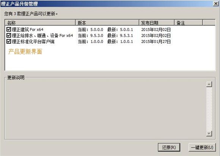Click version text 最新: 5.0.0.1
Screen dimensions: 220x156
click(x=120, y=30)
